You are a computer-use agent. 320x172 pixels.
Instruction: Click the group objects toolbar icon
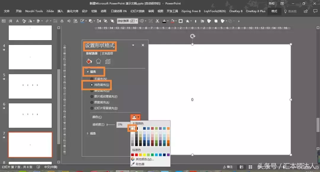click(151, 21)
